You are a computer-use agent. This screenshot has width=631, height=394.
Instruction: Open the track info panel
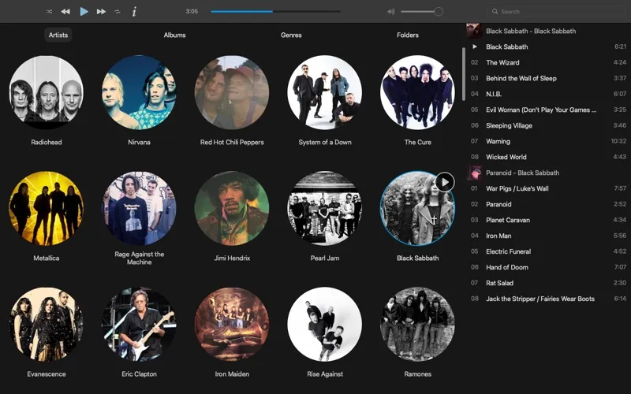point(134,12)
